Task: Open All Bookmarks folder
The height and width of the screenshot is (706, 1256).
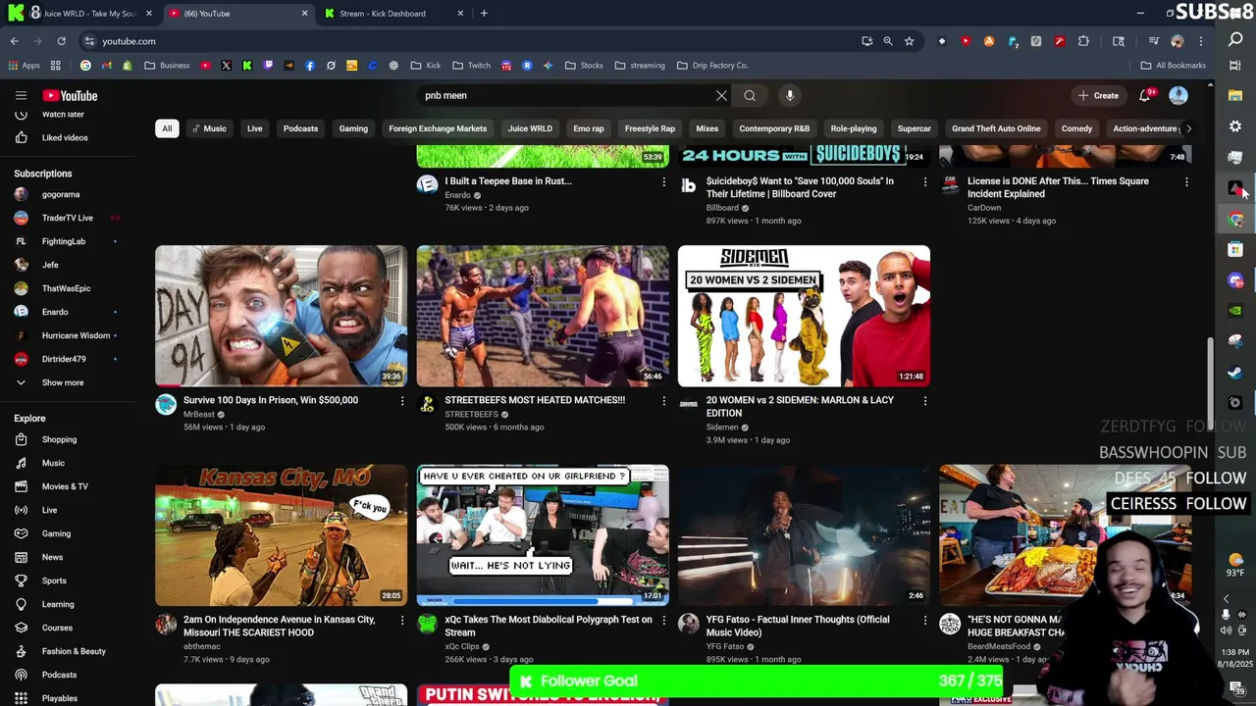Action: [1174, 66]
